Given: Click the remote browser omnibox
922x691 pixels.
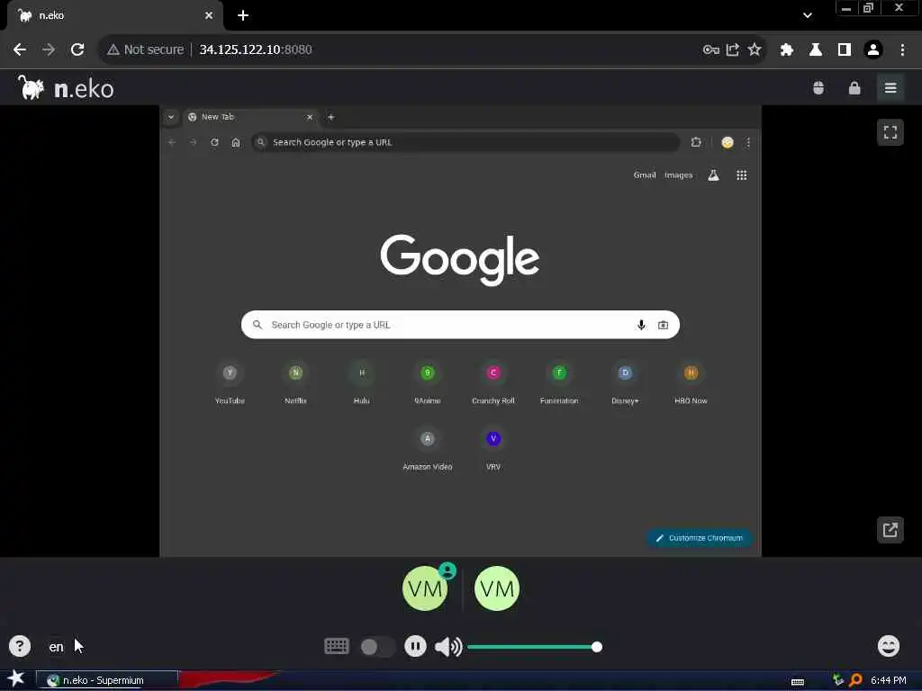Looking at the screenshot, I should (x=466, y=142).
